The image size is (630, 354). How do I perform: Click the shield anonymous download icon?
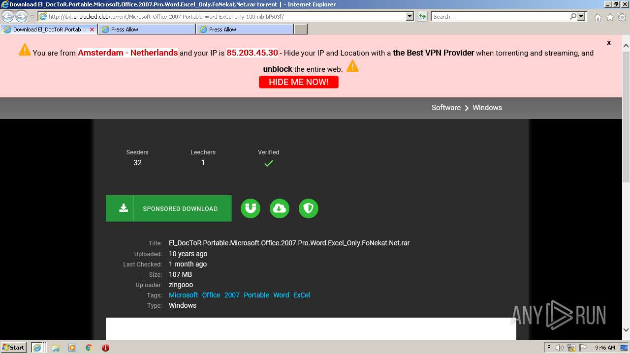tap(309, 208)
